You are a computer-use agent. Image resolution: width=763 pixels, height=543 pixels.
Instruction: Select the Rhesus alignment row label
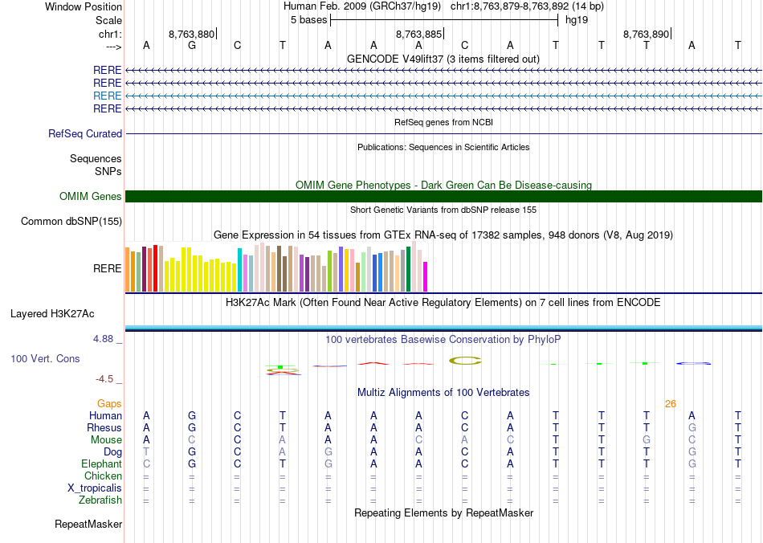point(104,427)
